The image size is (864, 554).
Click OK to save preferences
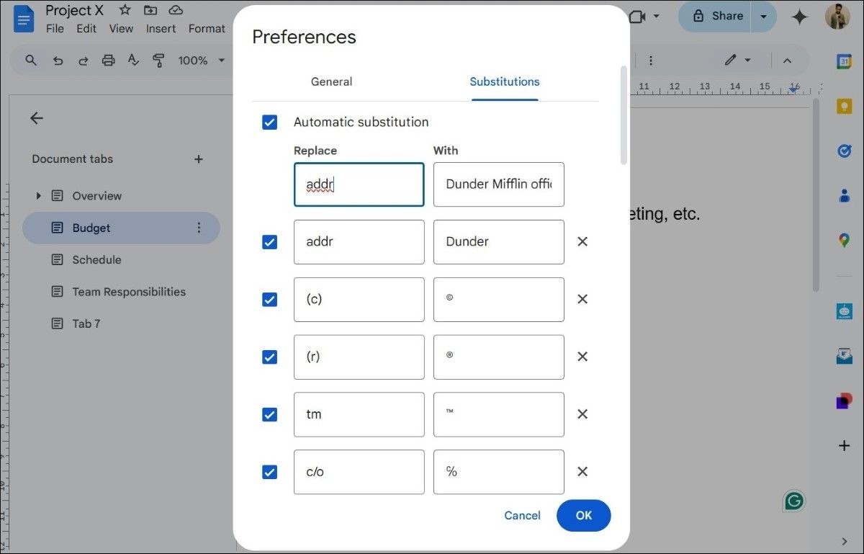[583, 516]
